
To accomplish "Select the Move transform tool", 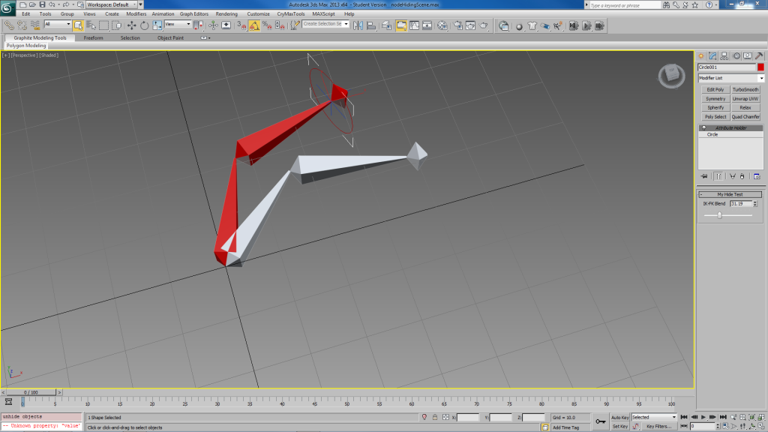I will (131, 25).
